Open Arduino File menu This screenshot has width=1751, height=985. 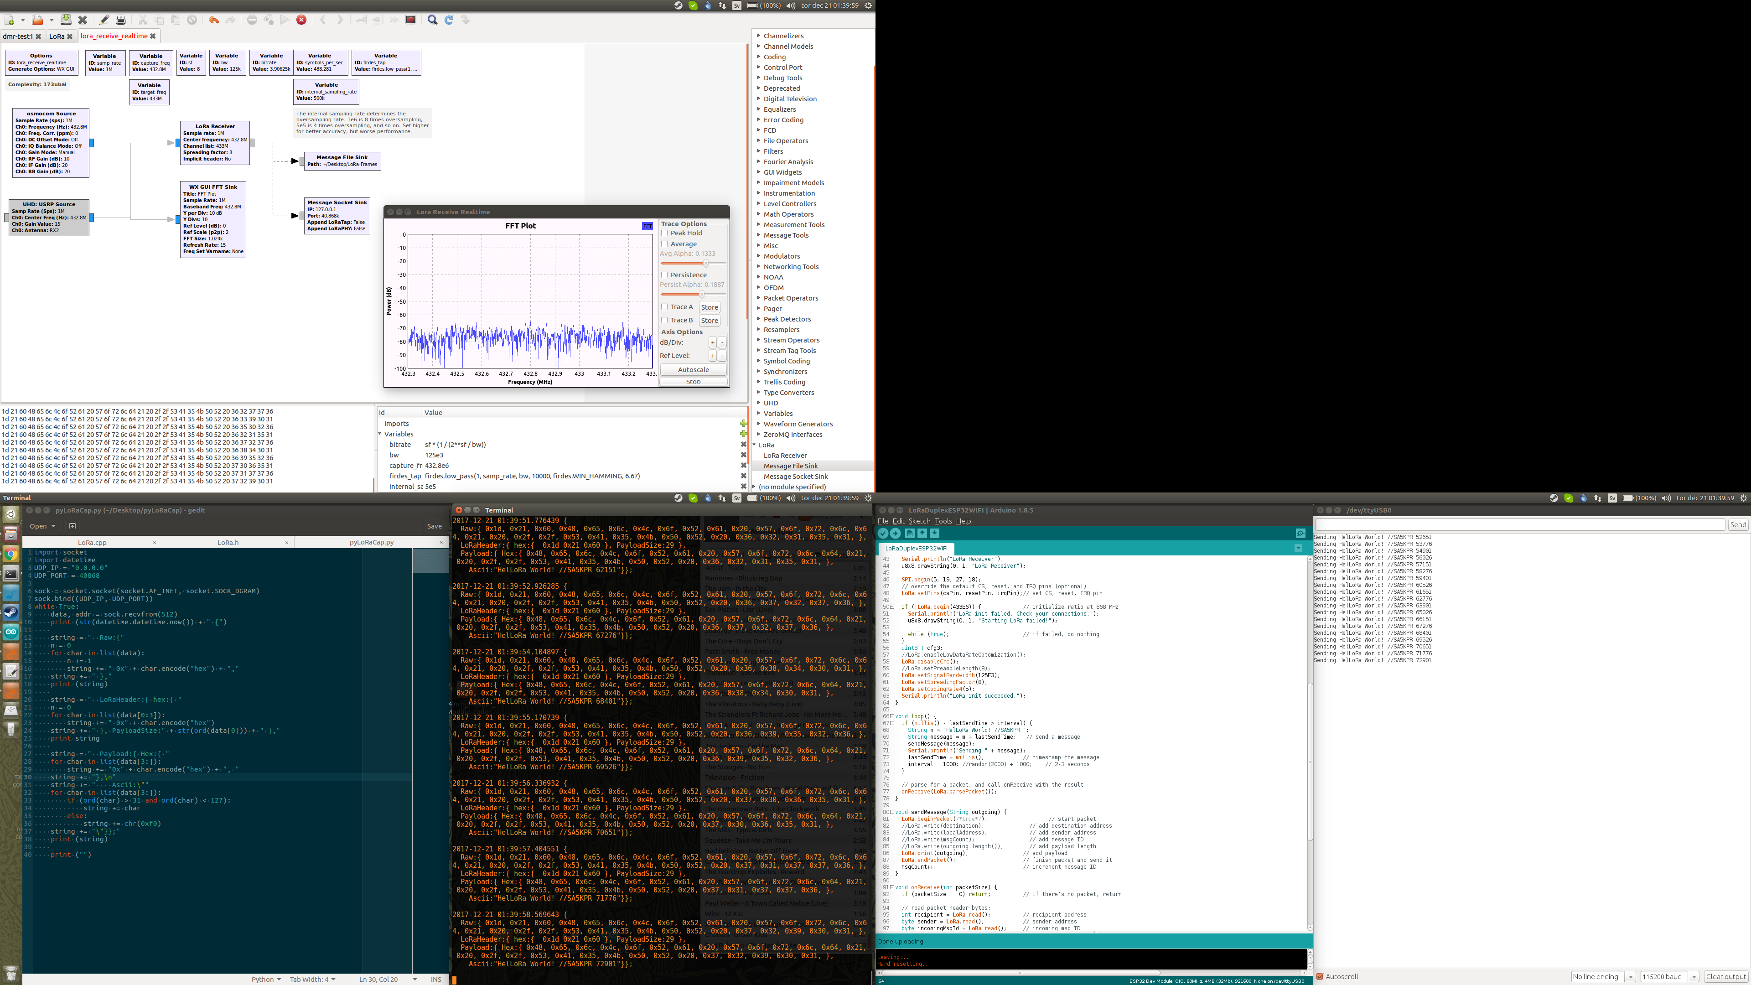pyautogui.click(x=883, y=521)
